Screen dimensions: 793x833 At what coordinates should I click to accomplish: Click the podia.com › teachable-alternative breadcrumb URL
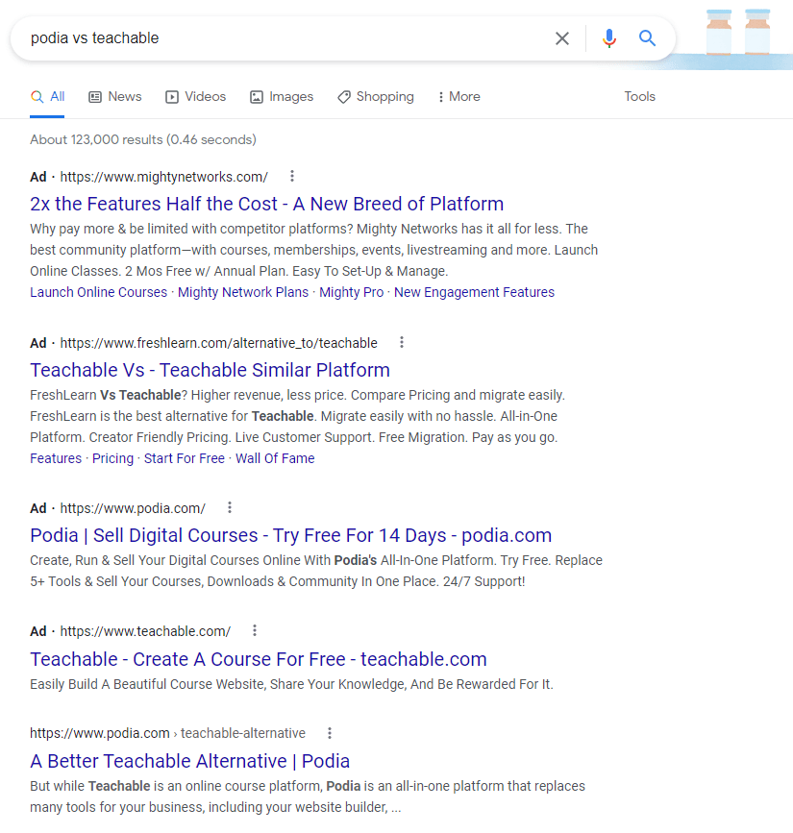[x=167, y=733]
